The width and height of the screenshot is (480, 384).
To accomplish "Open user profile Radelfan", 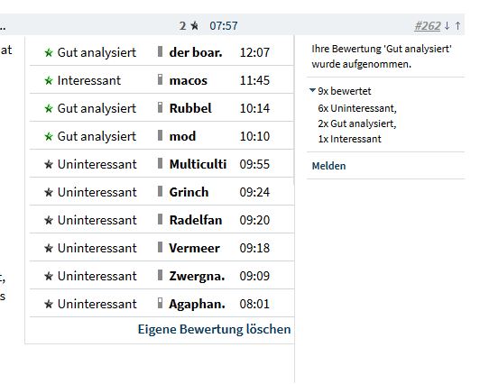I will [196, 220].
